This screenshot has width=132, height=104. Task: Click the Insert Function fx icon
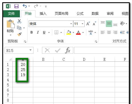(x=68, y=50)
